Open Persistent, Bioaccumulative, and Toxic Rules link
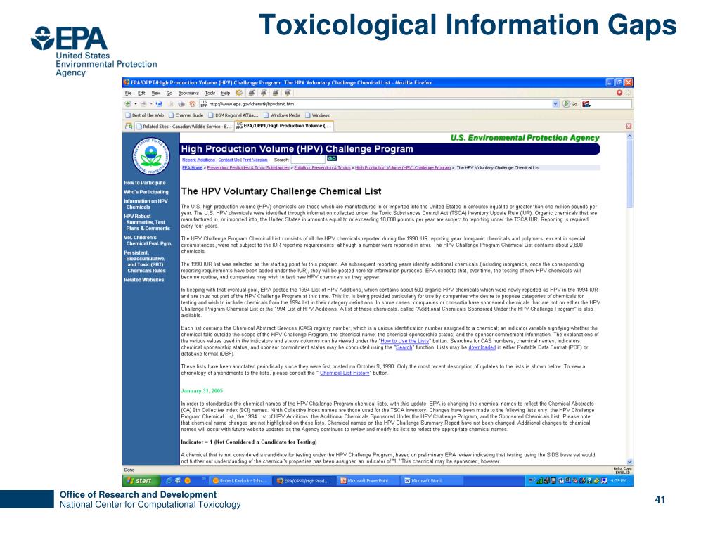720x540 pixels. pos(145,262)
